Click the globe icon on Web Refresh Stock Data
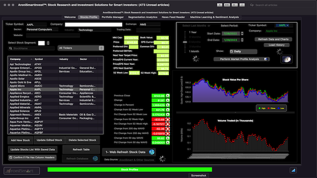This screenshot has width=317, height=178. point(152,152)
